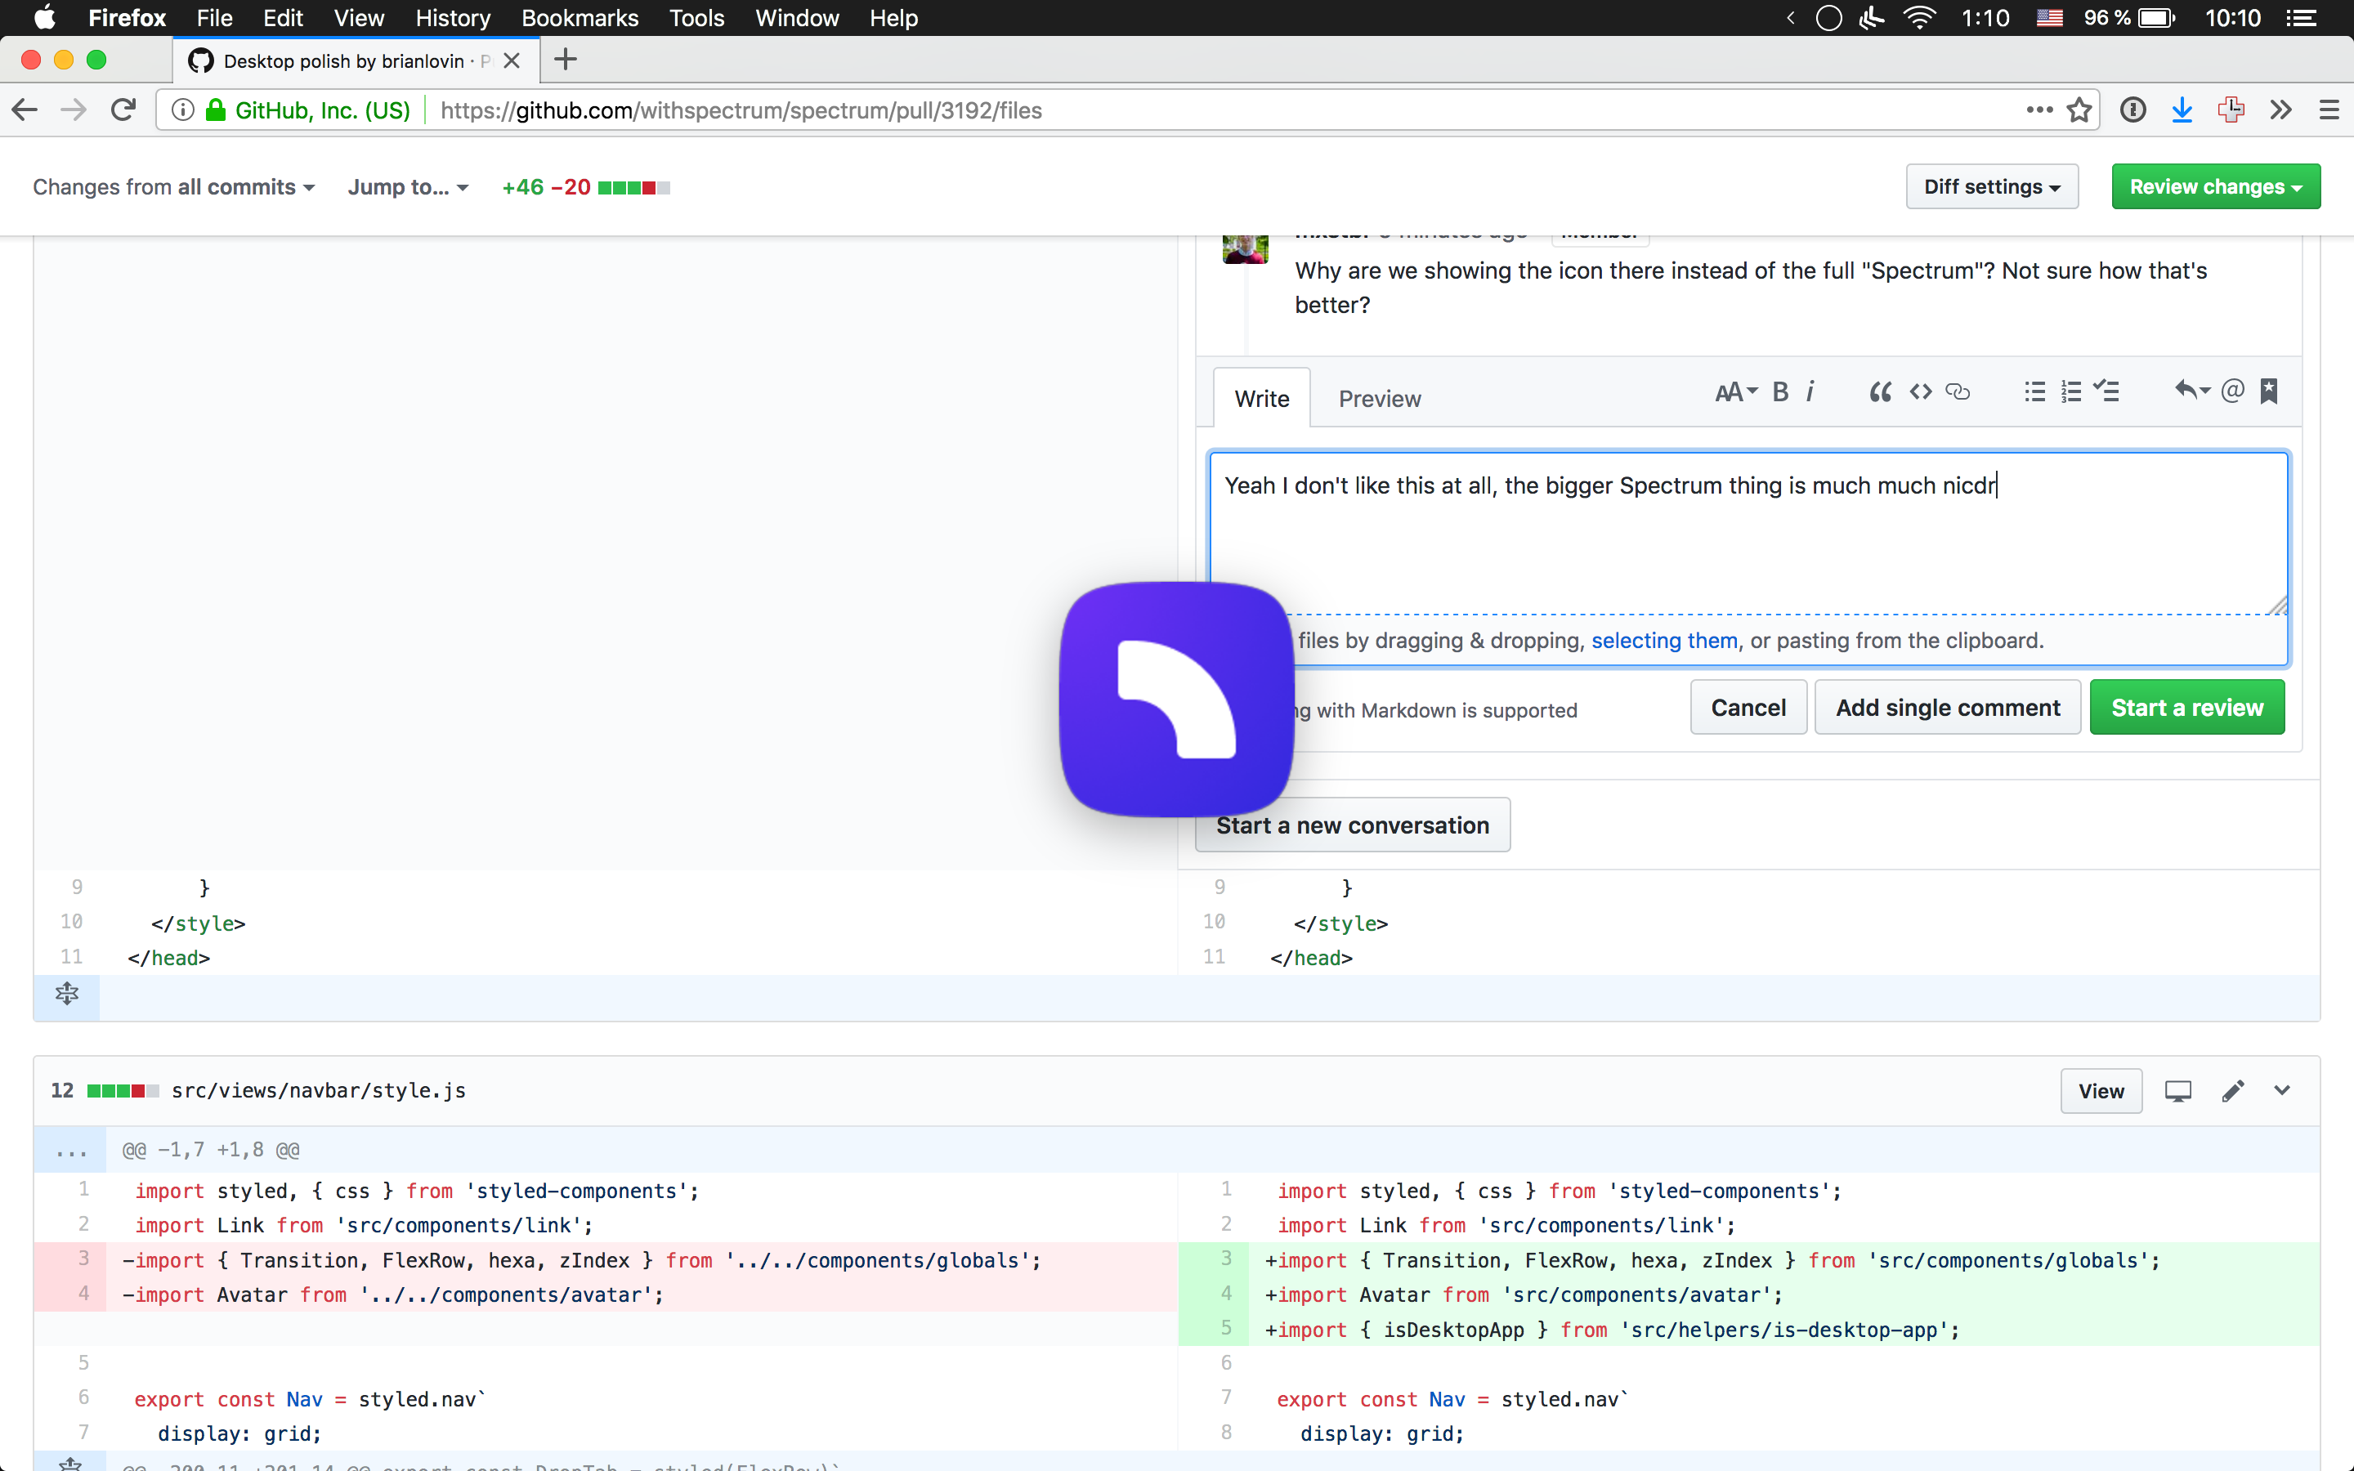Switch to the Preview tab
2354x1471 pixels.
coord(1381,398)
